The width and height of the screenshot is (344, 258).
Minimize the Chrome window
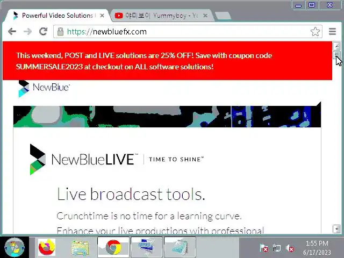(x=298, y=5)
